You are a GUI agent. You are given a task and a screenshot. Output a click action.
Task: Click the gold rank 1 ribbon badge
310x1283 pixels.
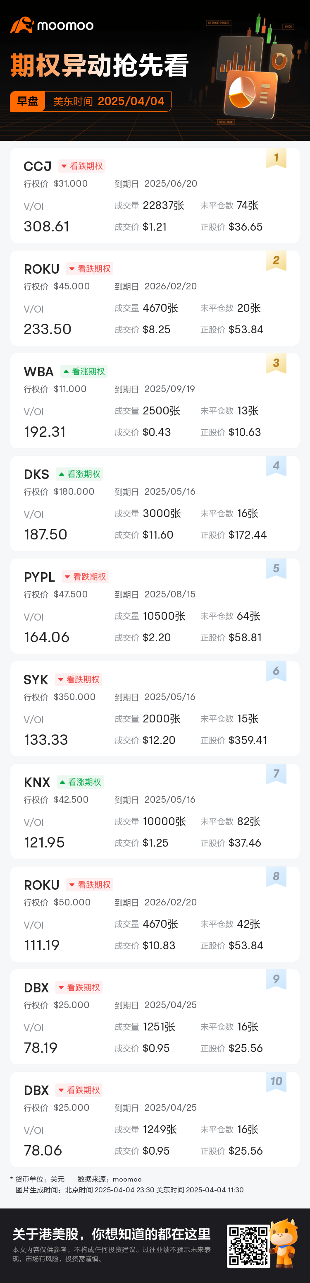click(x=276, y=159)
